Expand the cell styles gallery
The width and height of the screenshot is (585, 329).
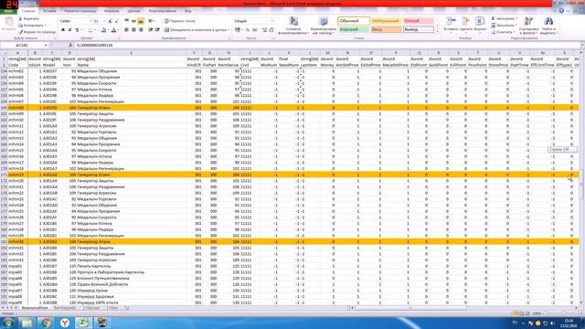tap(437, 32)
